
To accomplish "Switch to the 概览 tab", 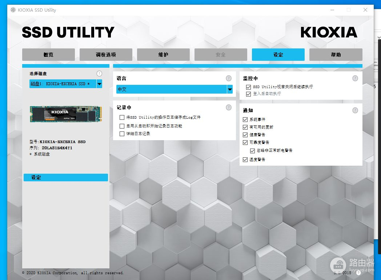I will [x=48, y=55].
